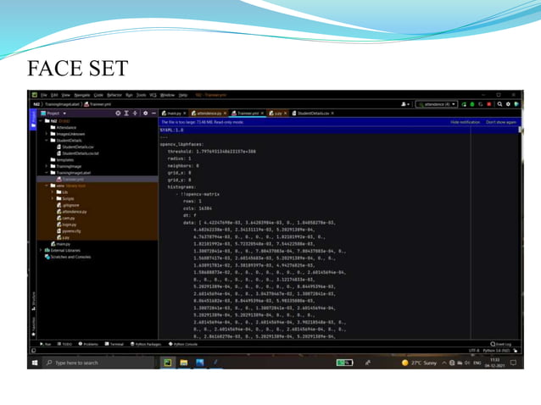Close the Trainner.yml editor tab
This screenshot has width=541, height=405.
tap(262, 113)
